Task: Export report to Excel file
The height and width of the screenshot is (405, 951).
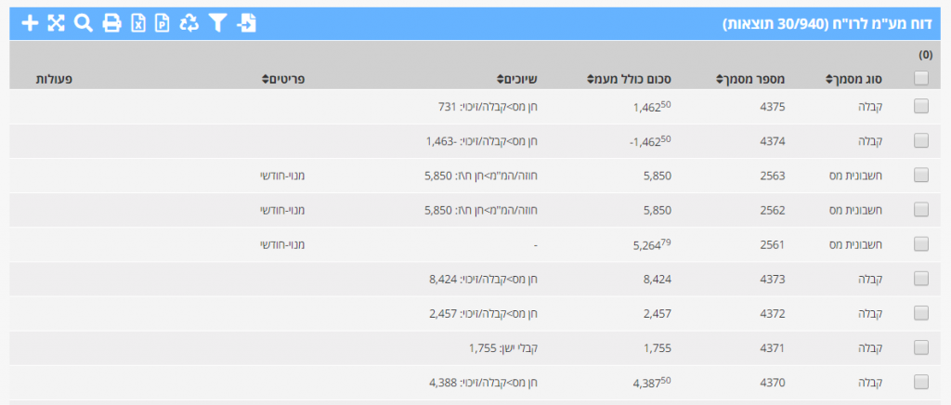Action: coord(137,23)
